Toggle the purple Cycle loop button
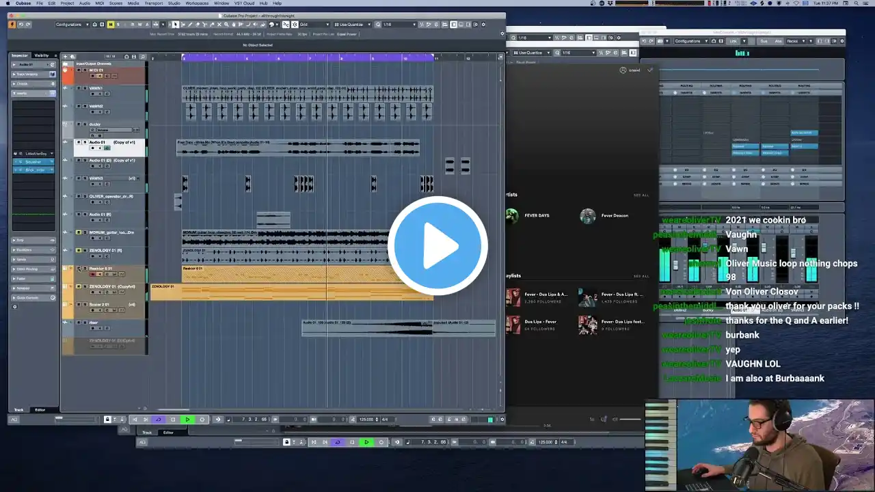875x492 pixels. [159, 420]
